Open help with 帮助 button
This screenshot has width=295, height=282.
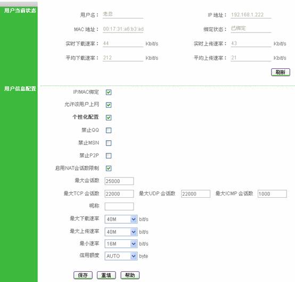tap(130, 275)
